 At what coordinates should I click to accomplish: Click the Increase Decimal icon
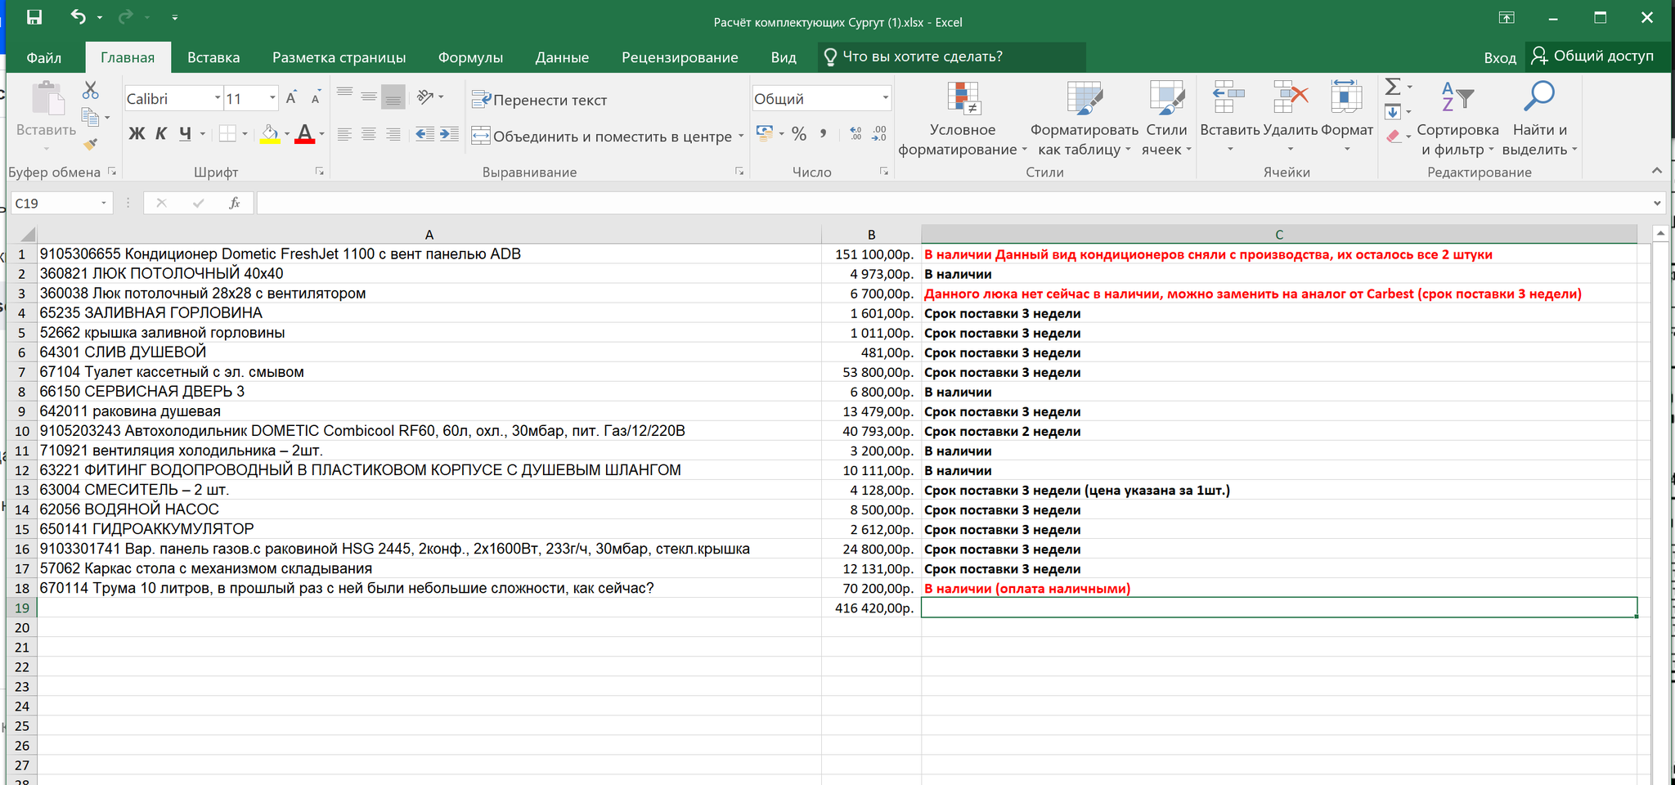point(855,133)
